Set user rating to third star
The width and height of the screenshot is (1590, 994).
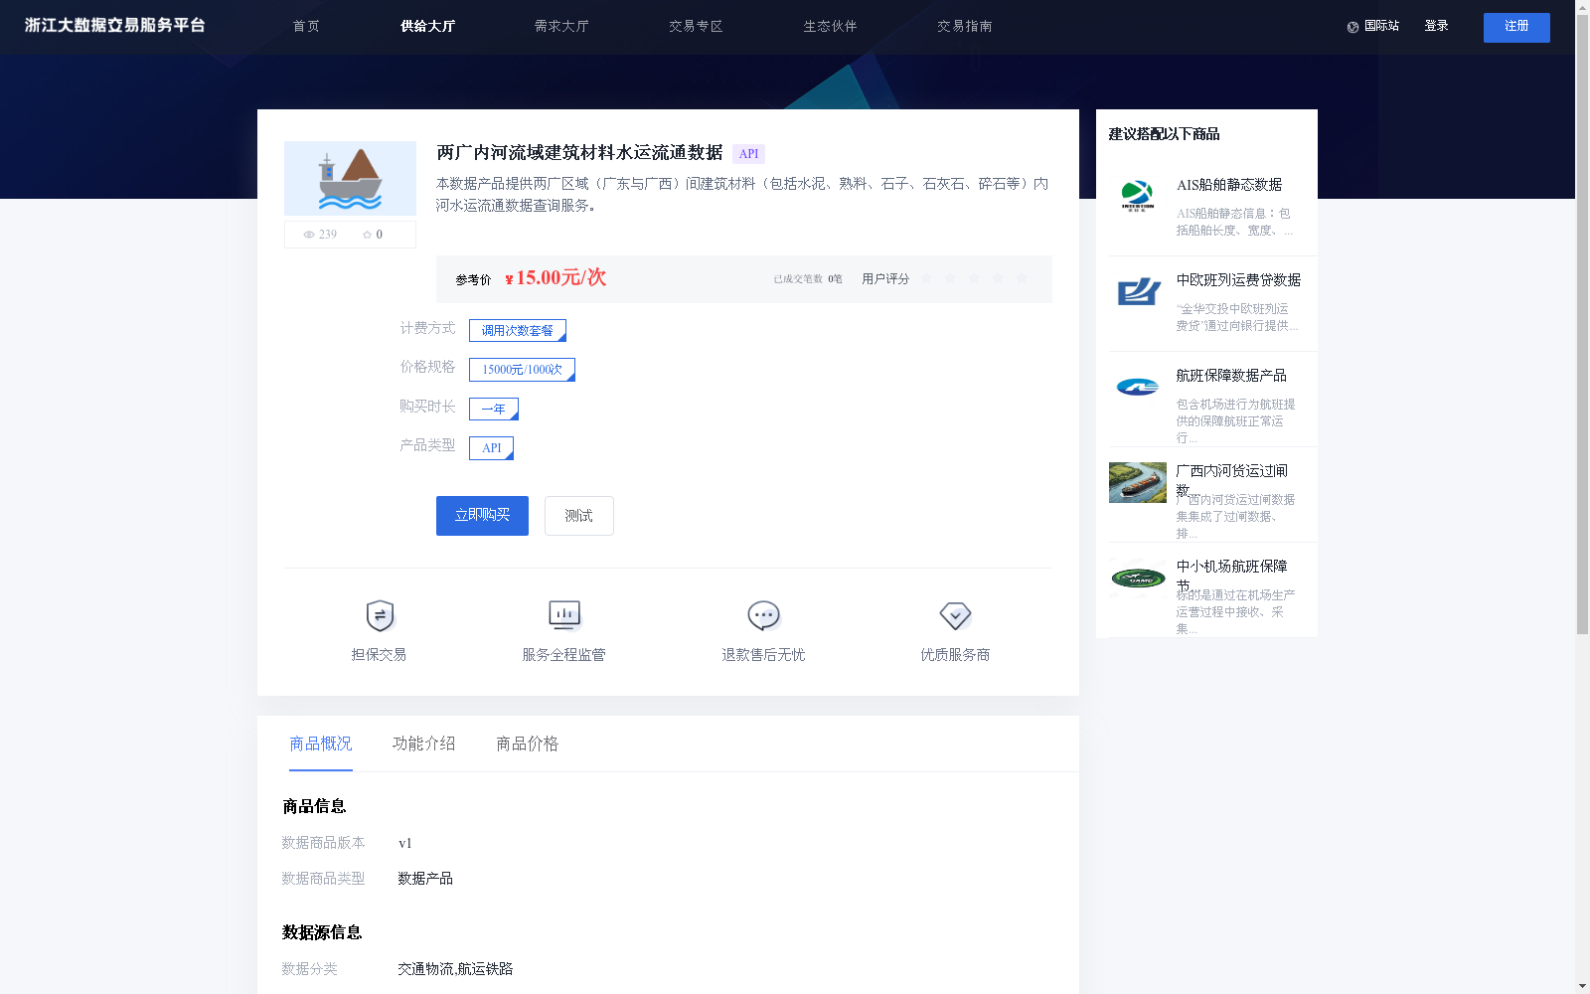click(974, 278)
